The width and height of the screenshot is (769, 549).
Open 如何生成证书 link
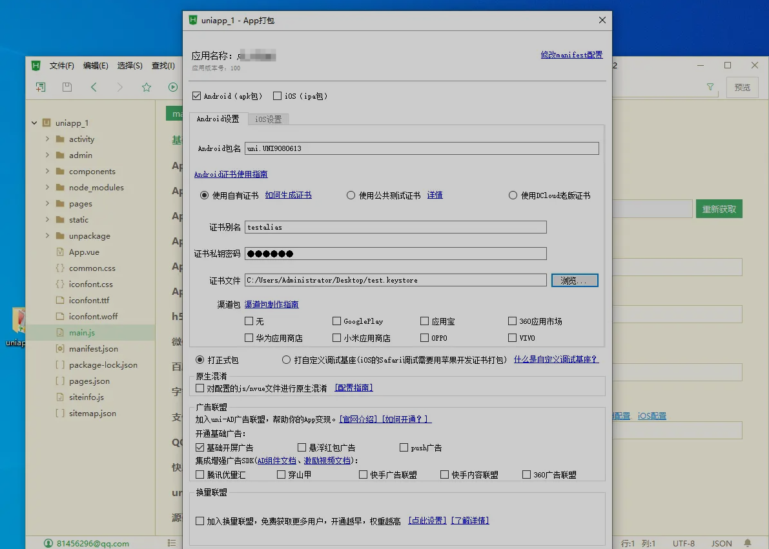tap(289, 195)
